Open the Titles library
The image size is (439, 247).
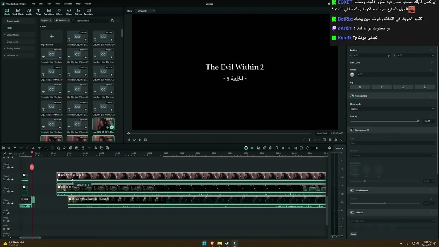pyautogui.click(x=38, y=12)
